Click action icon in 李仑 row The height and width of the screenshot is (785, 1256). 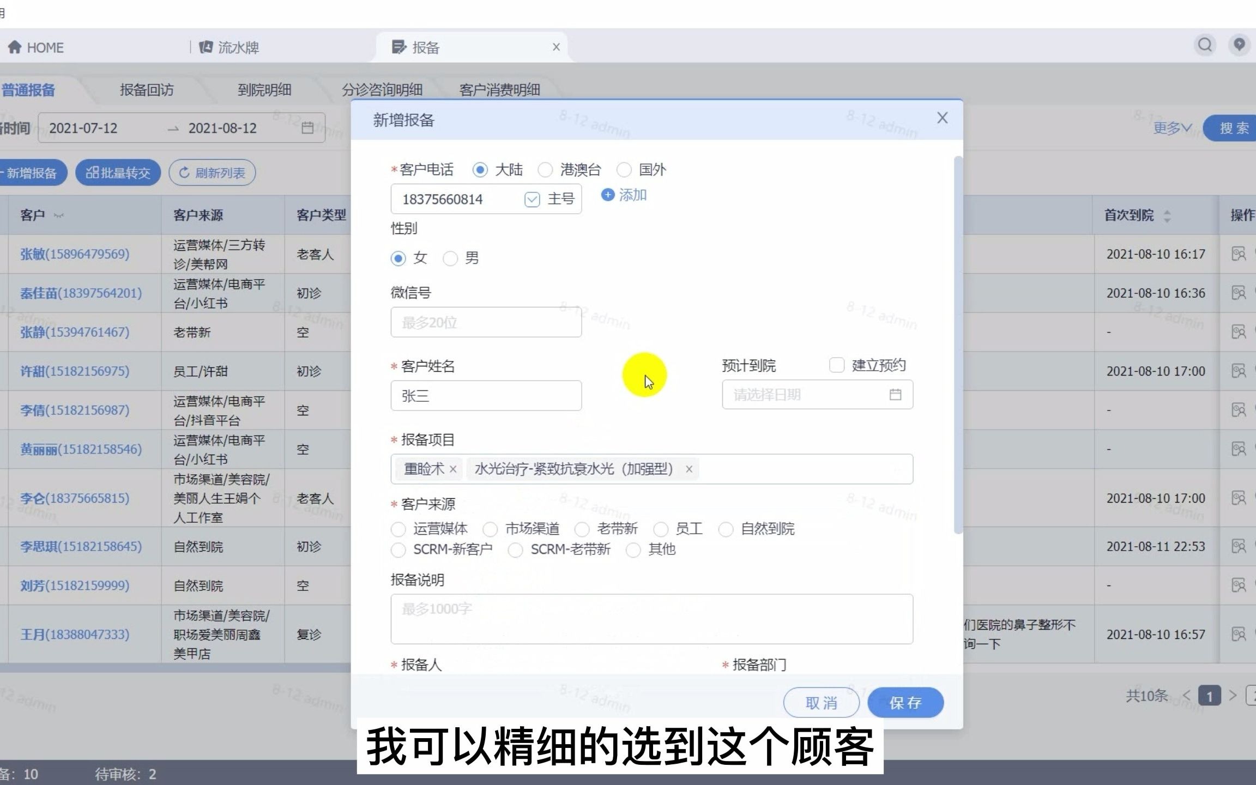1239,498
